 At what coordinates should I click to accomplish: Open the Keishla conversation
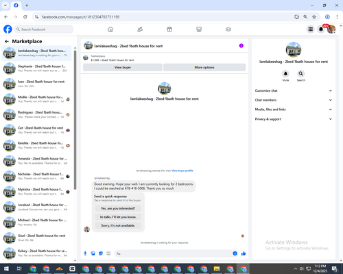tap(36, 145)
